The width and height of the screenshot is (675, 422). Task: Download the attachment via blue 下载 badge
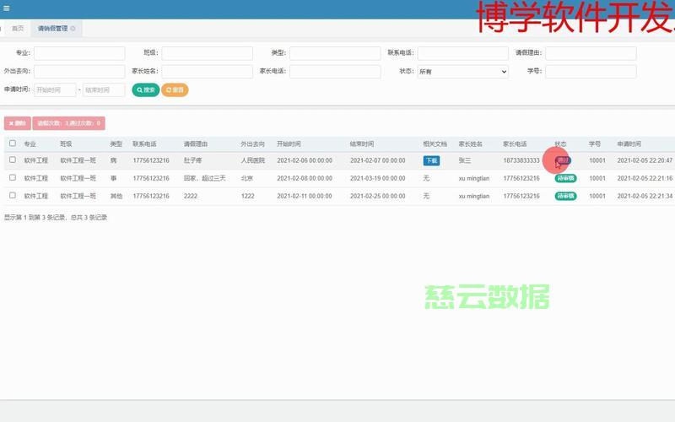click(x=431, y=160)
